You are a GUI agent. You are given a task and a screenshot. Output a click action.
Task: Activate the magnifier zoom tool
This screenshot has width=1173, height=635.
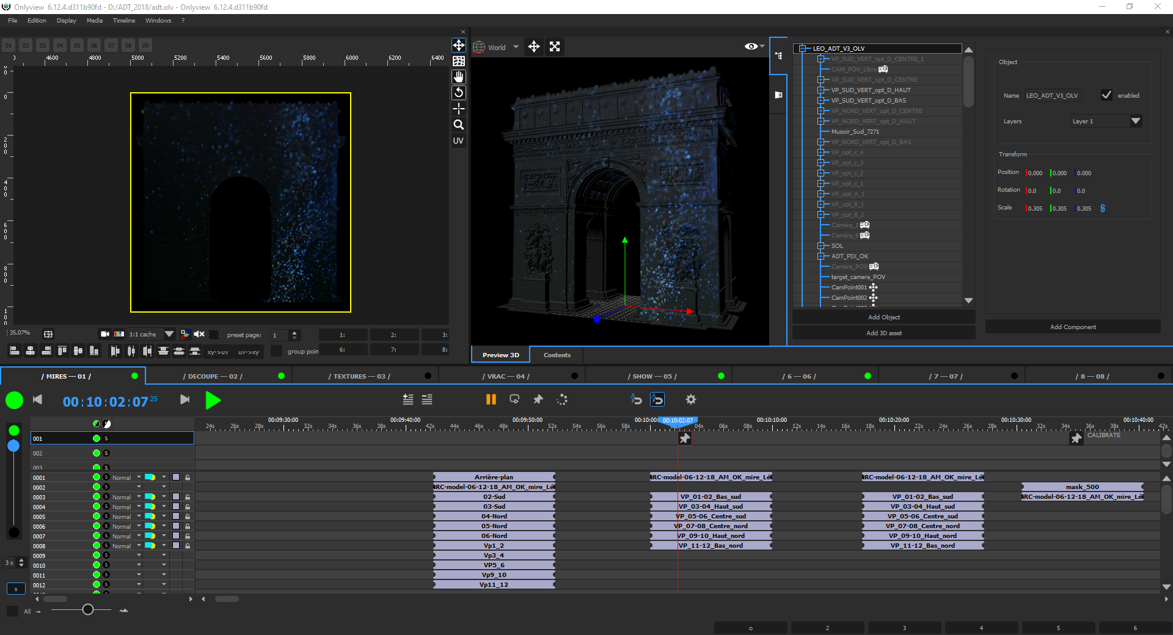point(458,125)
